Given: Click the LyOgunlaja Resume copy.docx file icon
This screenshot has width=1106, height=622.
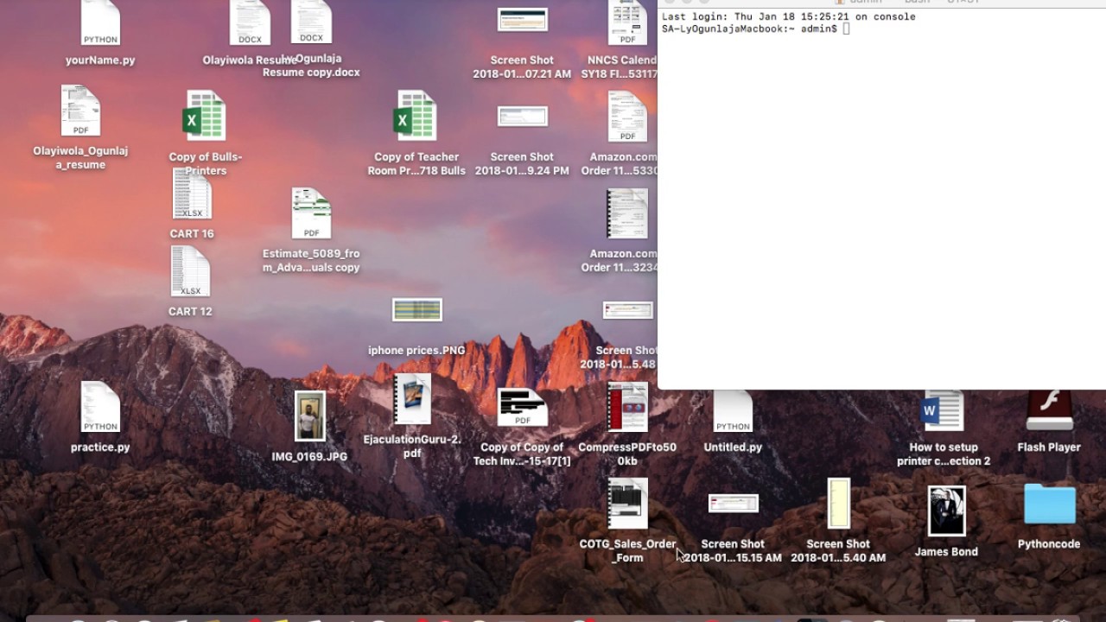Looking at the screenshot, I should [311, 22].
